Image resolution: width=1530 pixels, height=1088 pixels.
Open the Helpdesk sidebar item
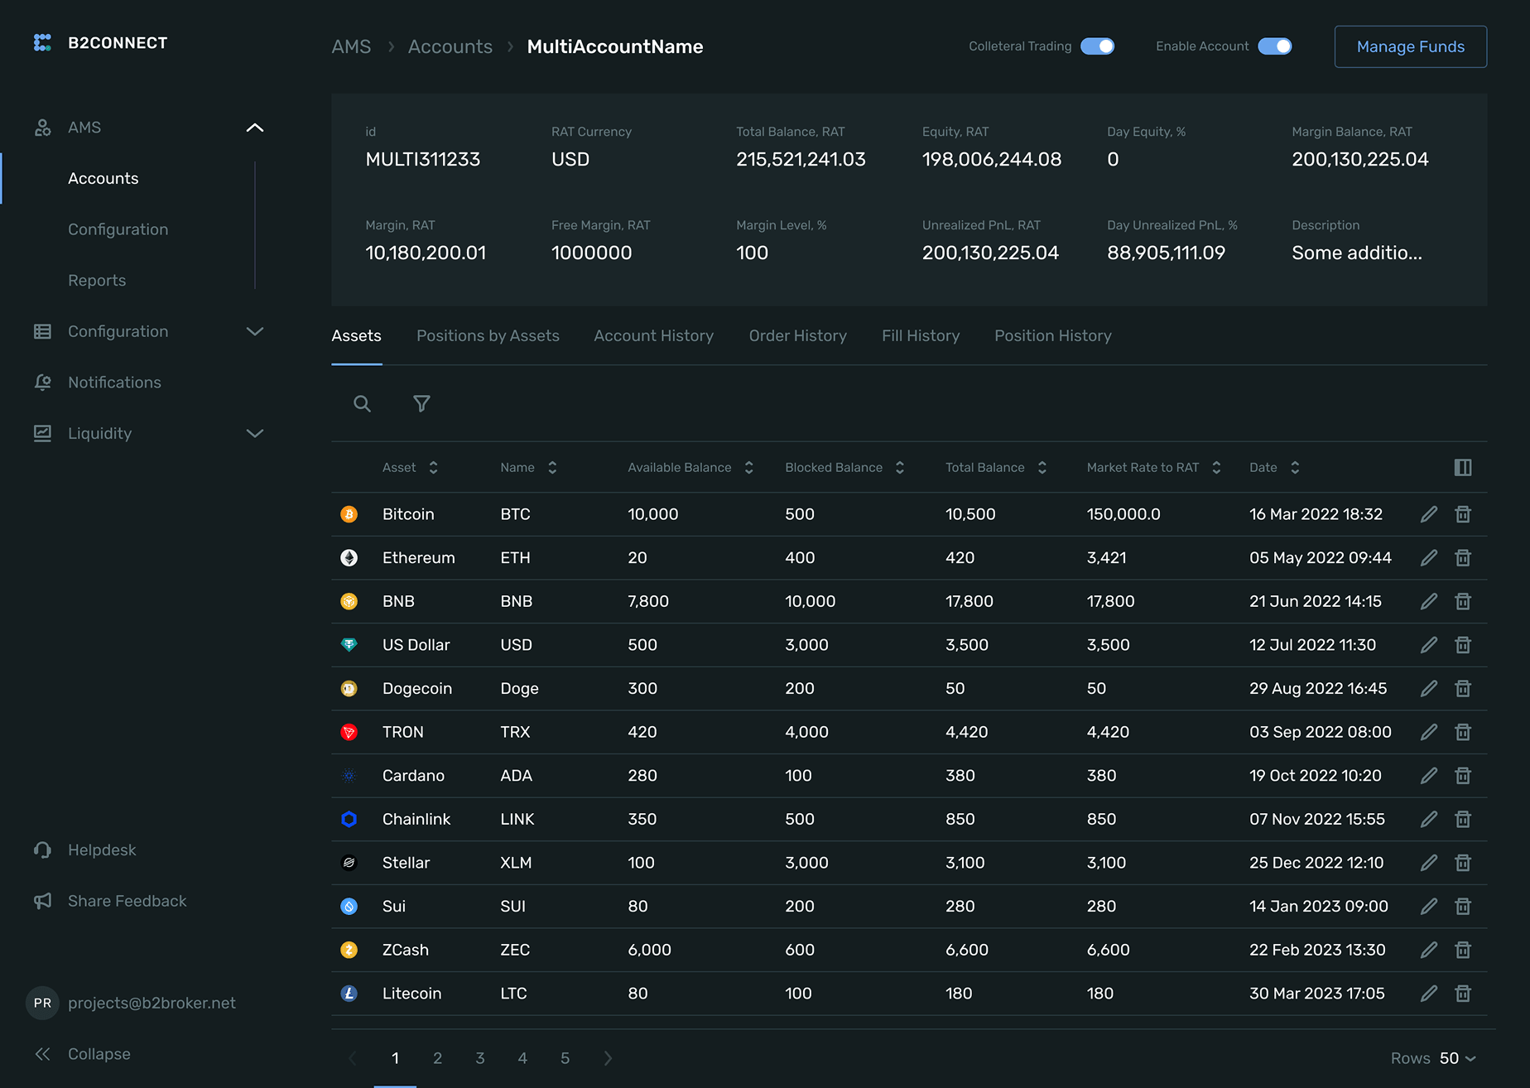coord(101,850)
